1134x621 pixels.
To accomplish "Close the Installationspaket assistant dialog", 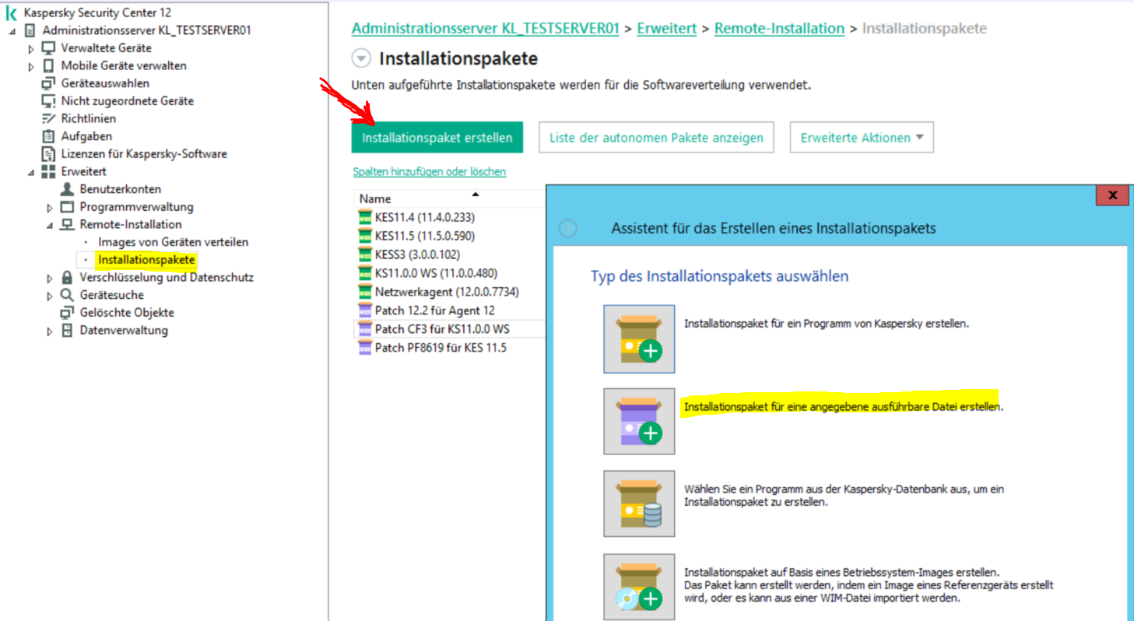I will [1112, 195].
